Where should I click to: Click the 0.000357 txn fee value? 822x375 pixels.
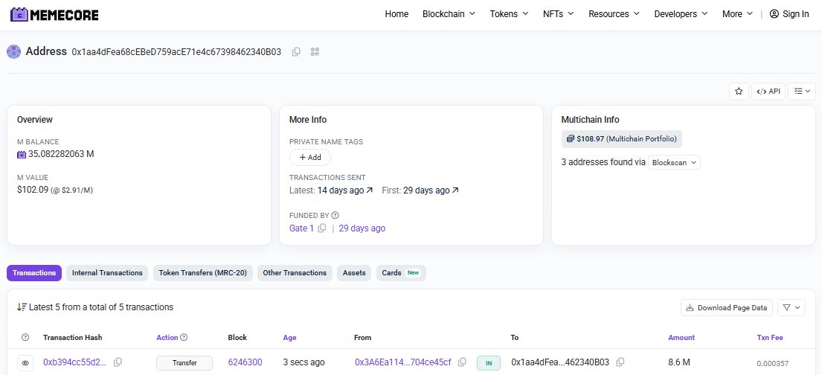pos(772,363)
